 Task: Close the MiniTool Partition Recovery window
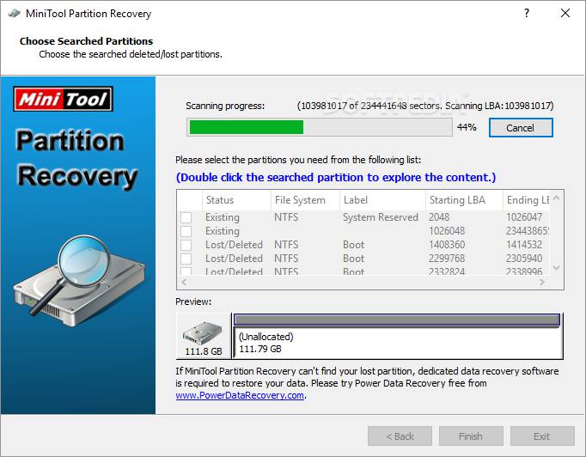[565, 14]
